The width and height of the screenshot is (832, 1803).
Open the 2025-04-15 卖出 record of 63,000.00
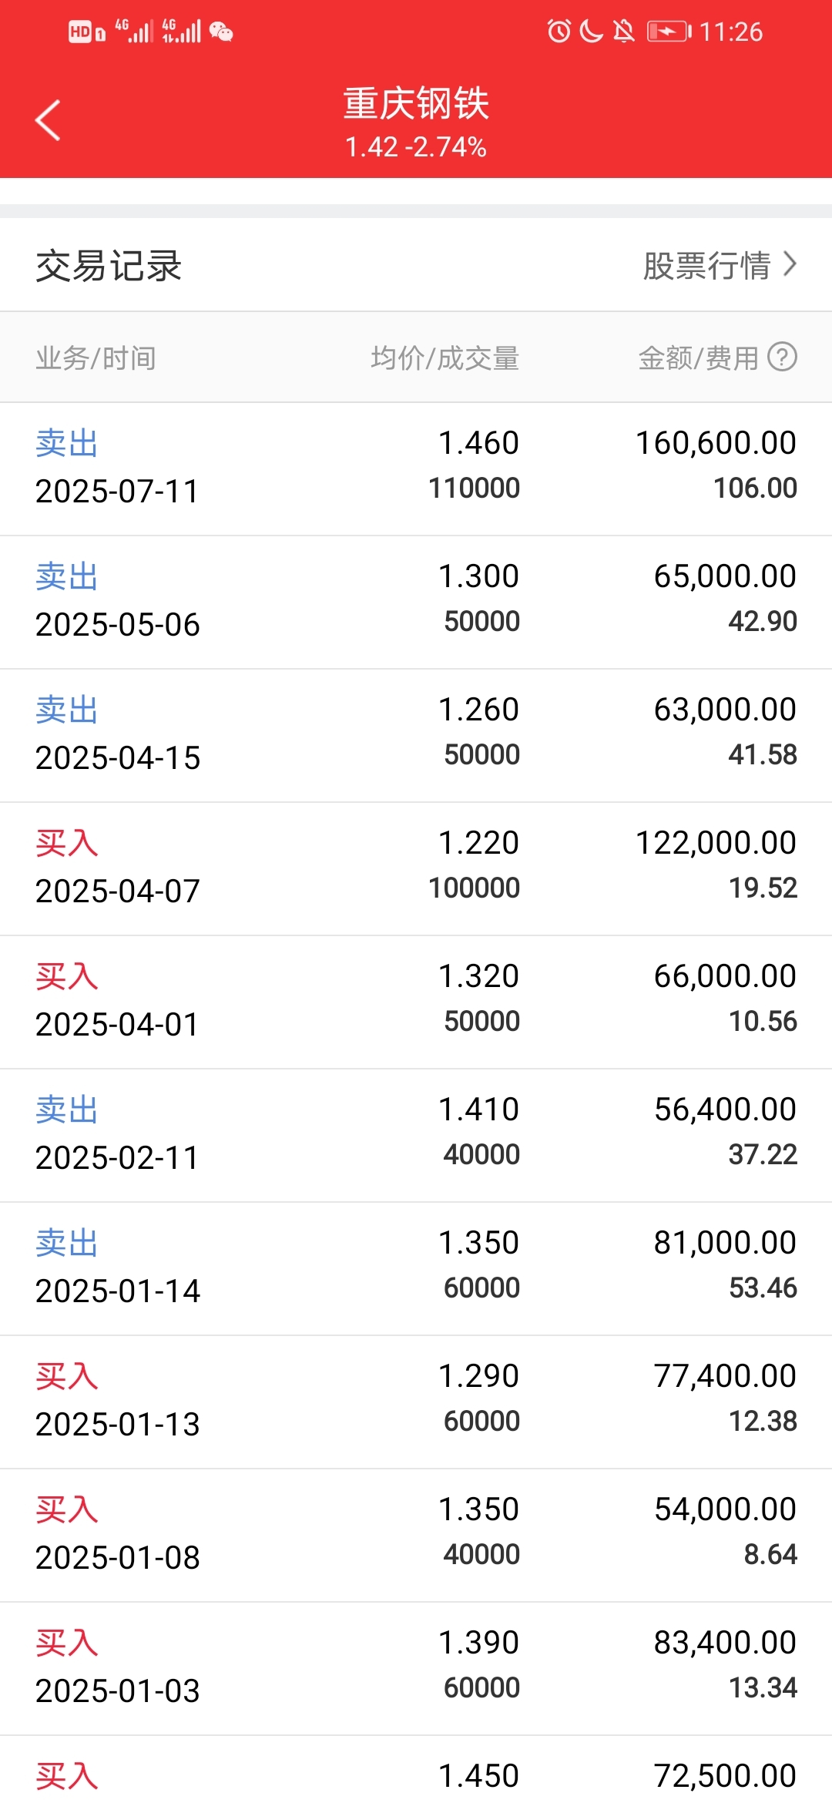416,736
